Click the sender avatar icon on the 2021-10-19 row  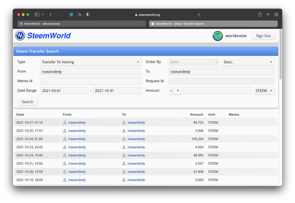(x=65, y=180)
